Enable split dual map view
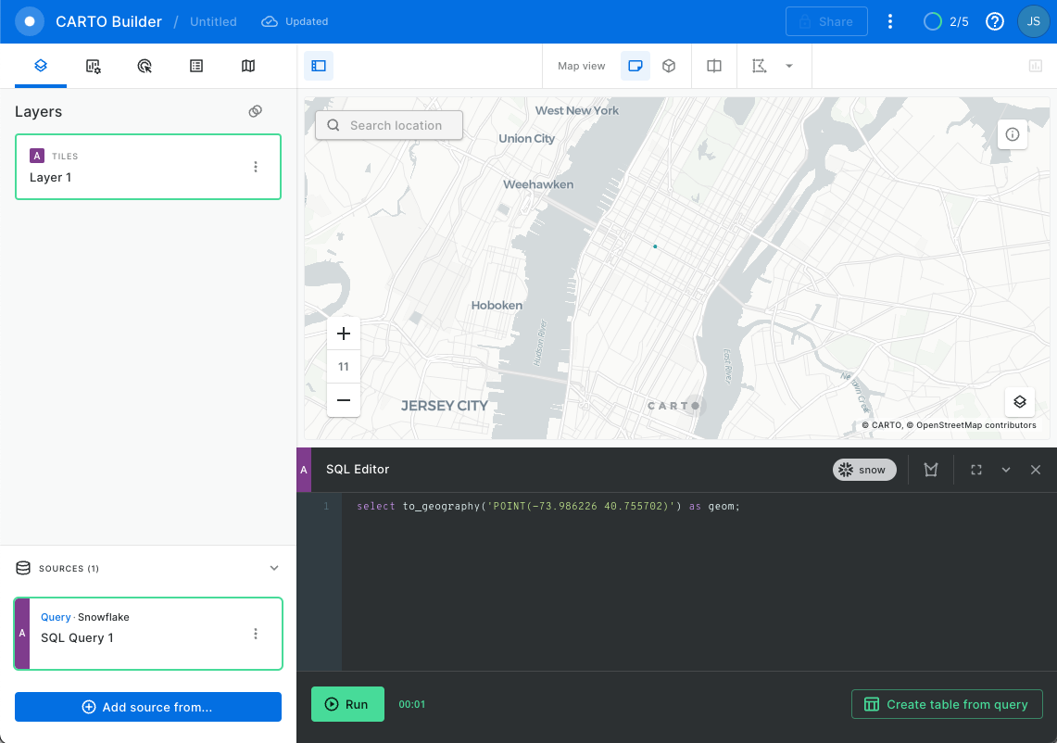This screenshot has height=743, width=1057. (x=714, y=66)
